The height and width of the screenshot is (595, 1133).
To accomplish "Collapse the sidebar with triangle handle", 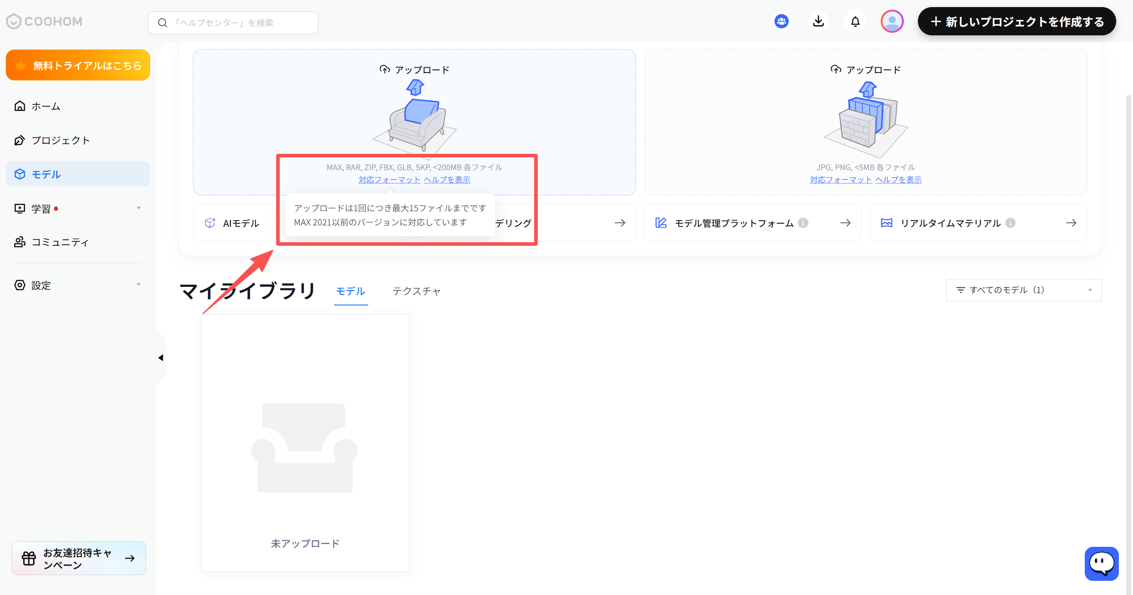I will (x=161, y=358).
